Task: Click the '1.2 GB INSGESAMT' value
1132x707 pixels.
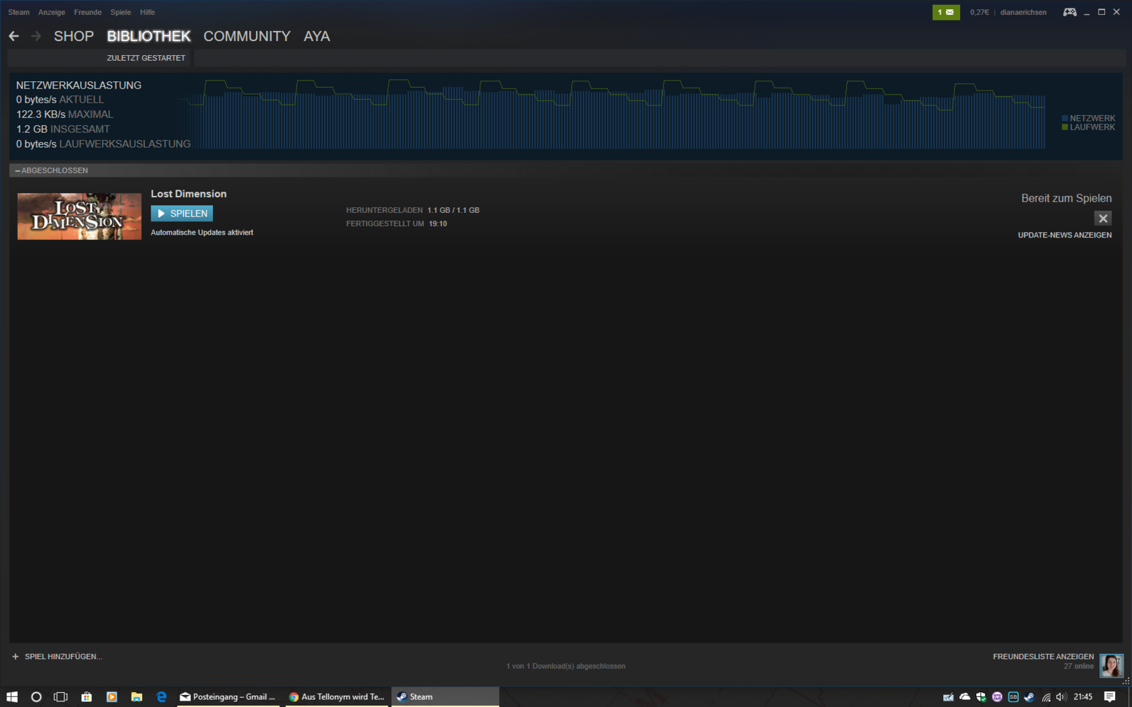Action: click(63, 129)
